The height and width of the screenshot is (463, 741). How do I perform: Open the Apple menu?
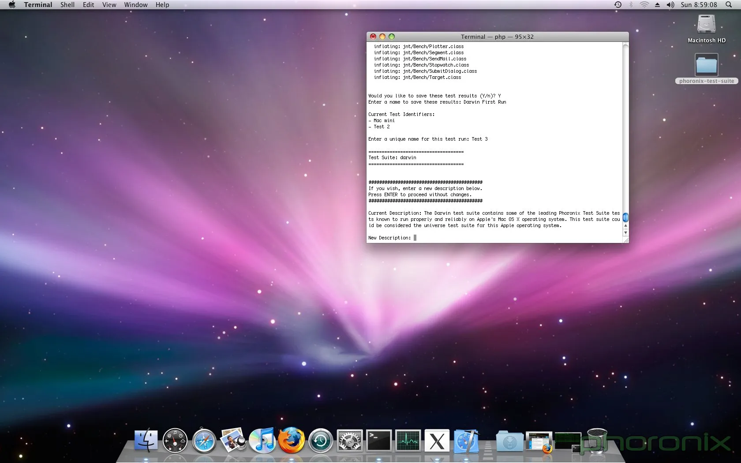tap(12, 5)
